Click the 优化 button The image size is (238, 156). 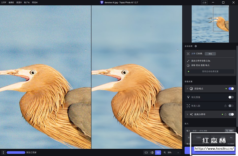click(210, 54)
